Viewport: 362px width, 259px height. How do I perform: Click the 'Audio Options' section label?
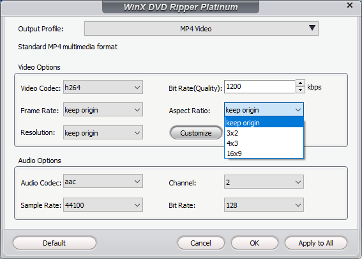point(40,161)
